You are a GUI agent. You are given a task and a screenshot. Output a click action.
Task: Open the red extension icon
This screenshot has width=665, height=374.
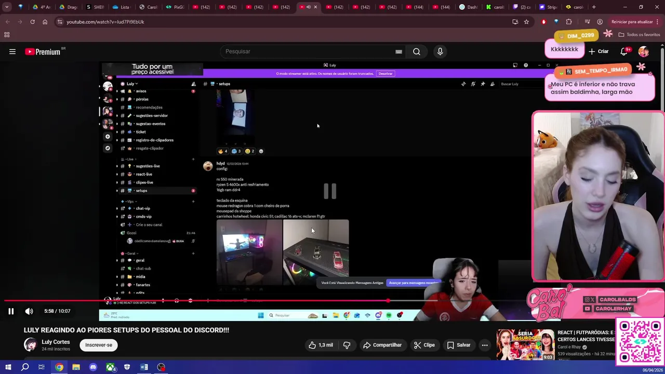coord(543,22)
